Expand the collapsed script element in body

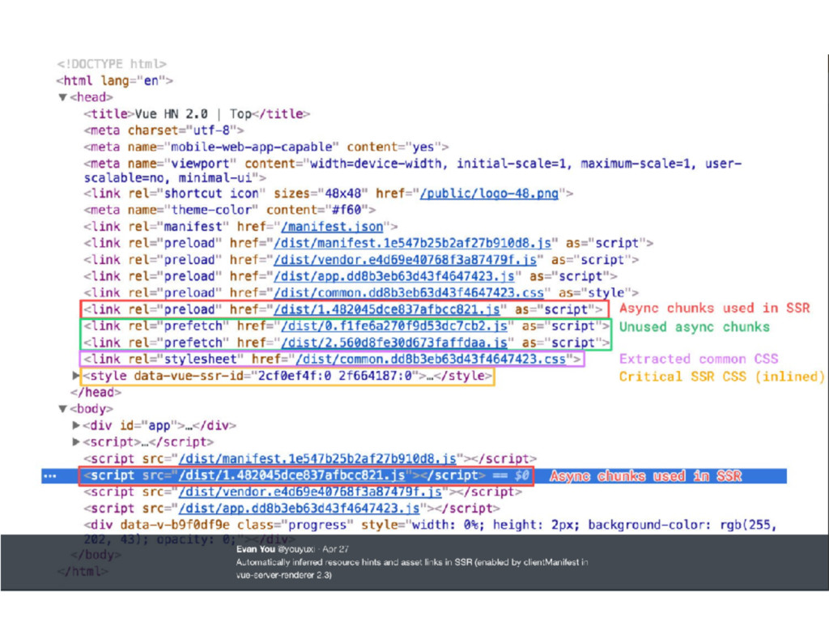(x=75, y=441)
